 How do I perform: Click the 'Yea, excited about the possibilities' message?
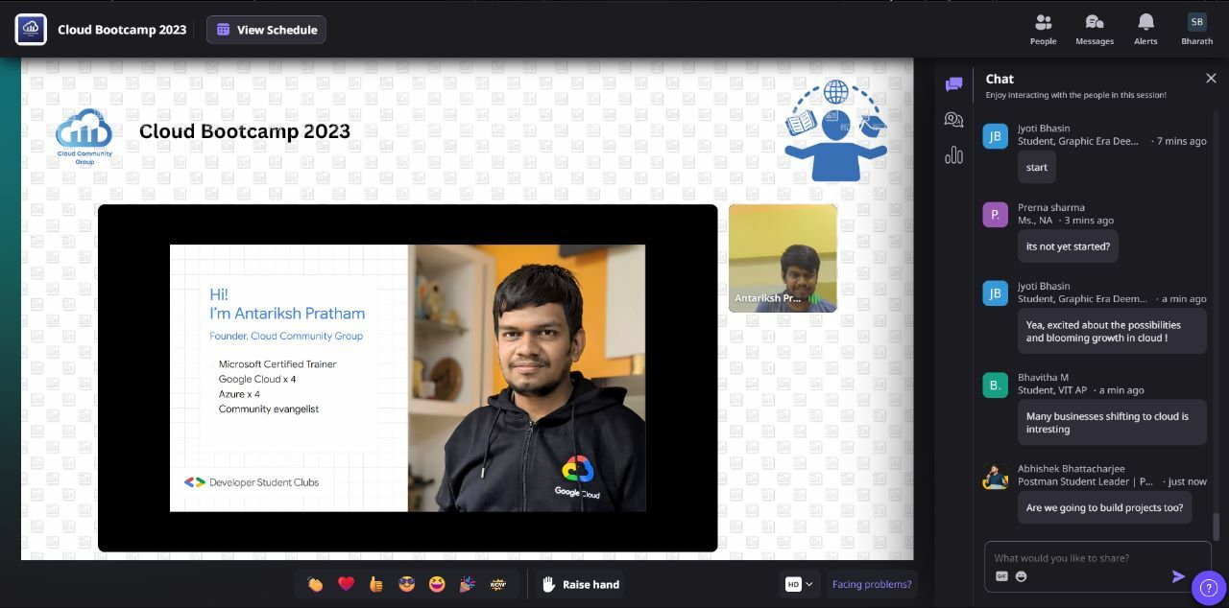[1112, 331]
